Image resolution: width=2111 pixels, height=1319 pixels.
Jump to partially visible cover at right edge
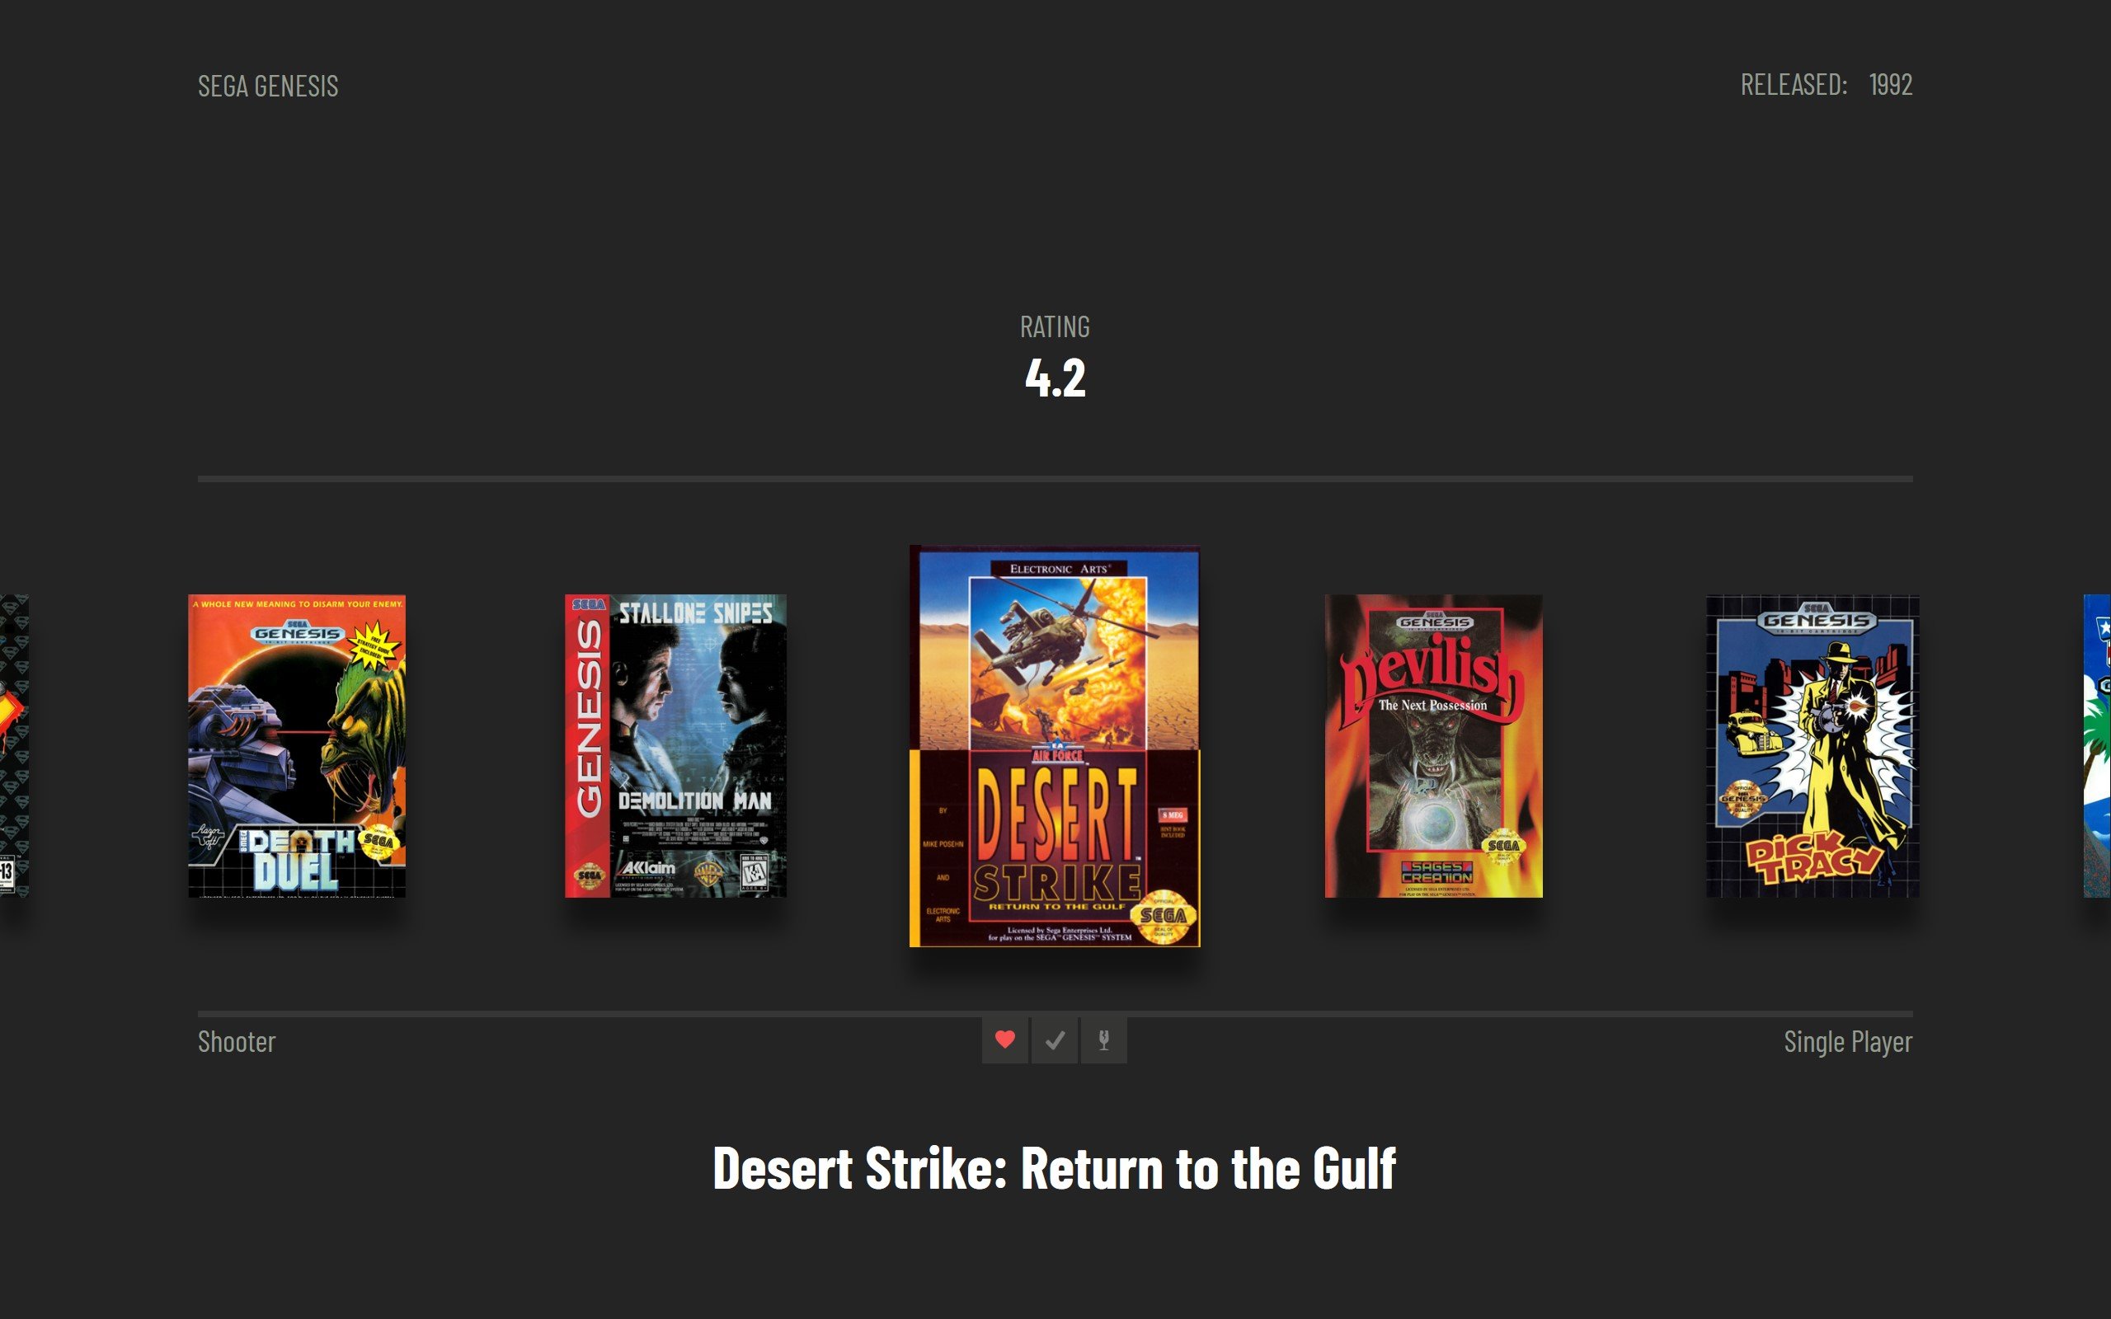2097,746
